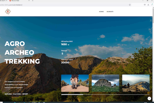154x103 pixels.
Task: Open the browser application menu
Action: [x=152, y=5]
